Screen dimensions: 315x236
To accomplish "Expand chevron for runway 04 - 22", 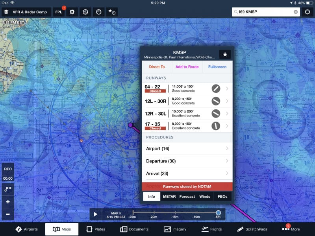I will click(227, 88).
